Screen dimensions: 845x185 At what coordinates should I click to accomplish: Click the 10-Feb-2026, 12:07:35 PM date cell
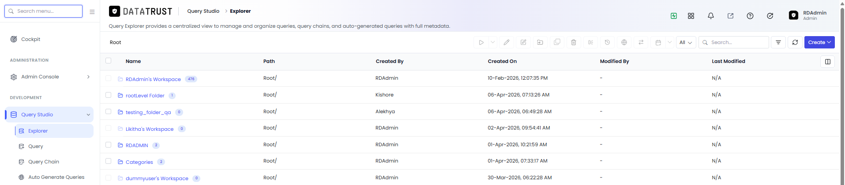518,78
